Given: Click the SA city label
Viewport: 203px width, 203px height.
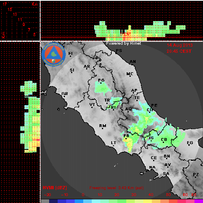Looking at the screenshot, I should (x=166, y=173).
